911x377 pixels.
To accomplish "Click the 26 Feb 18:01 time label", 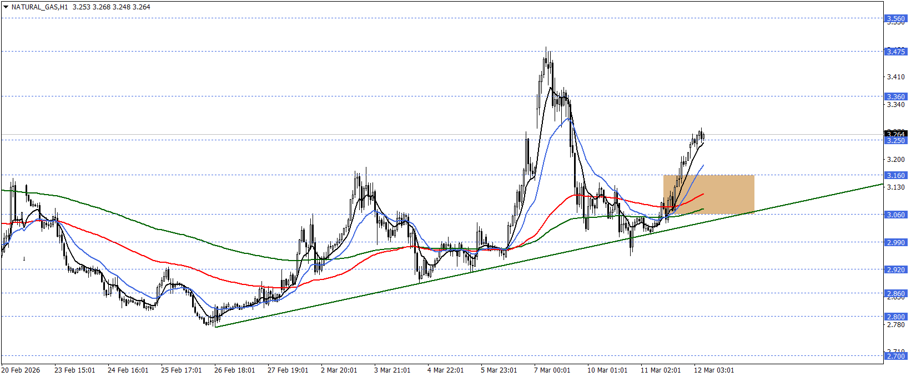I will [235, 370].
